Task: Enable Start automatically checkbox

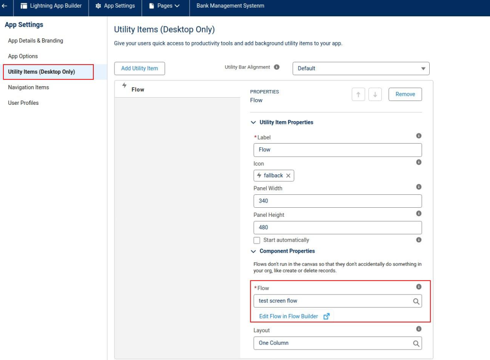Action: 257,240
